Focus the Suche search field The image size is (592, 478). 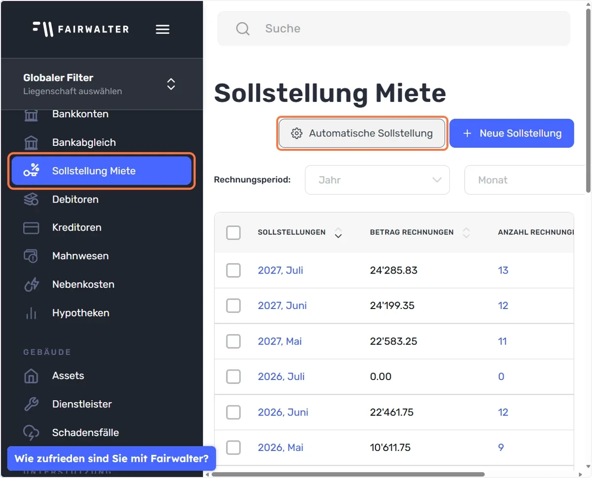(x=394, y=29)
